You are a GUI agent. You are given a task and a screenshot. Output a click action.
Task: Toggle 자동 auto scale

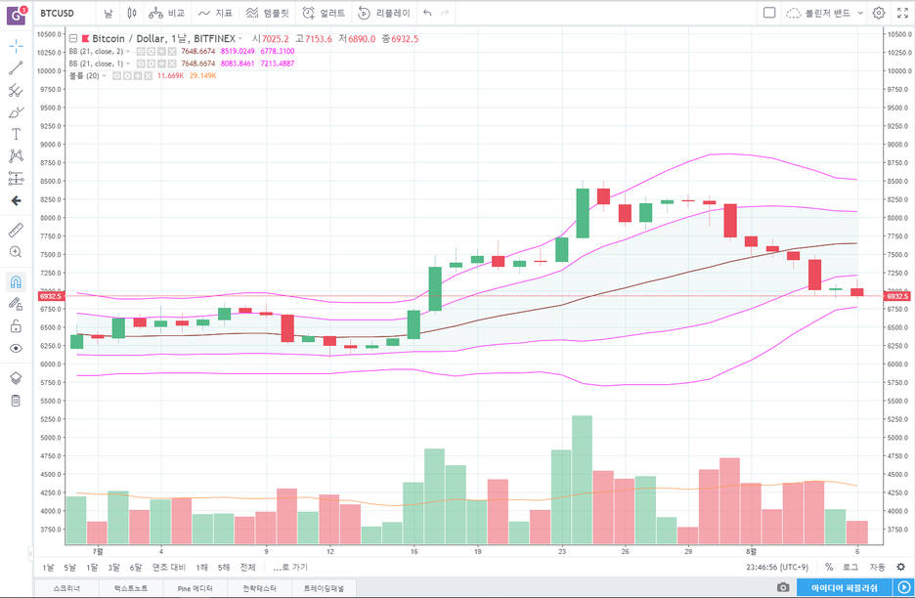877,567
